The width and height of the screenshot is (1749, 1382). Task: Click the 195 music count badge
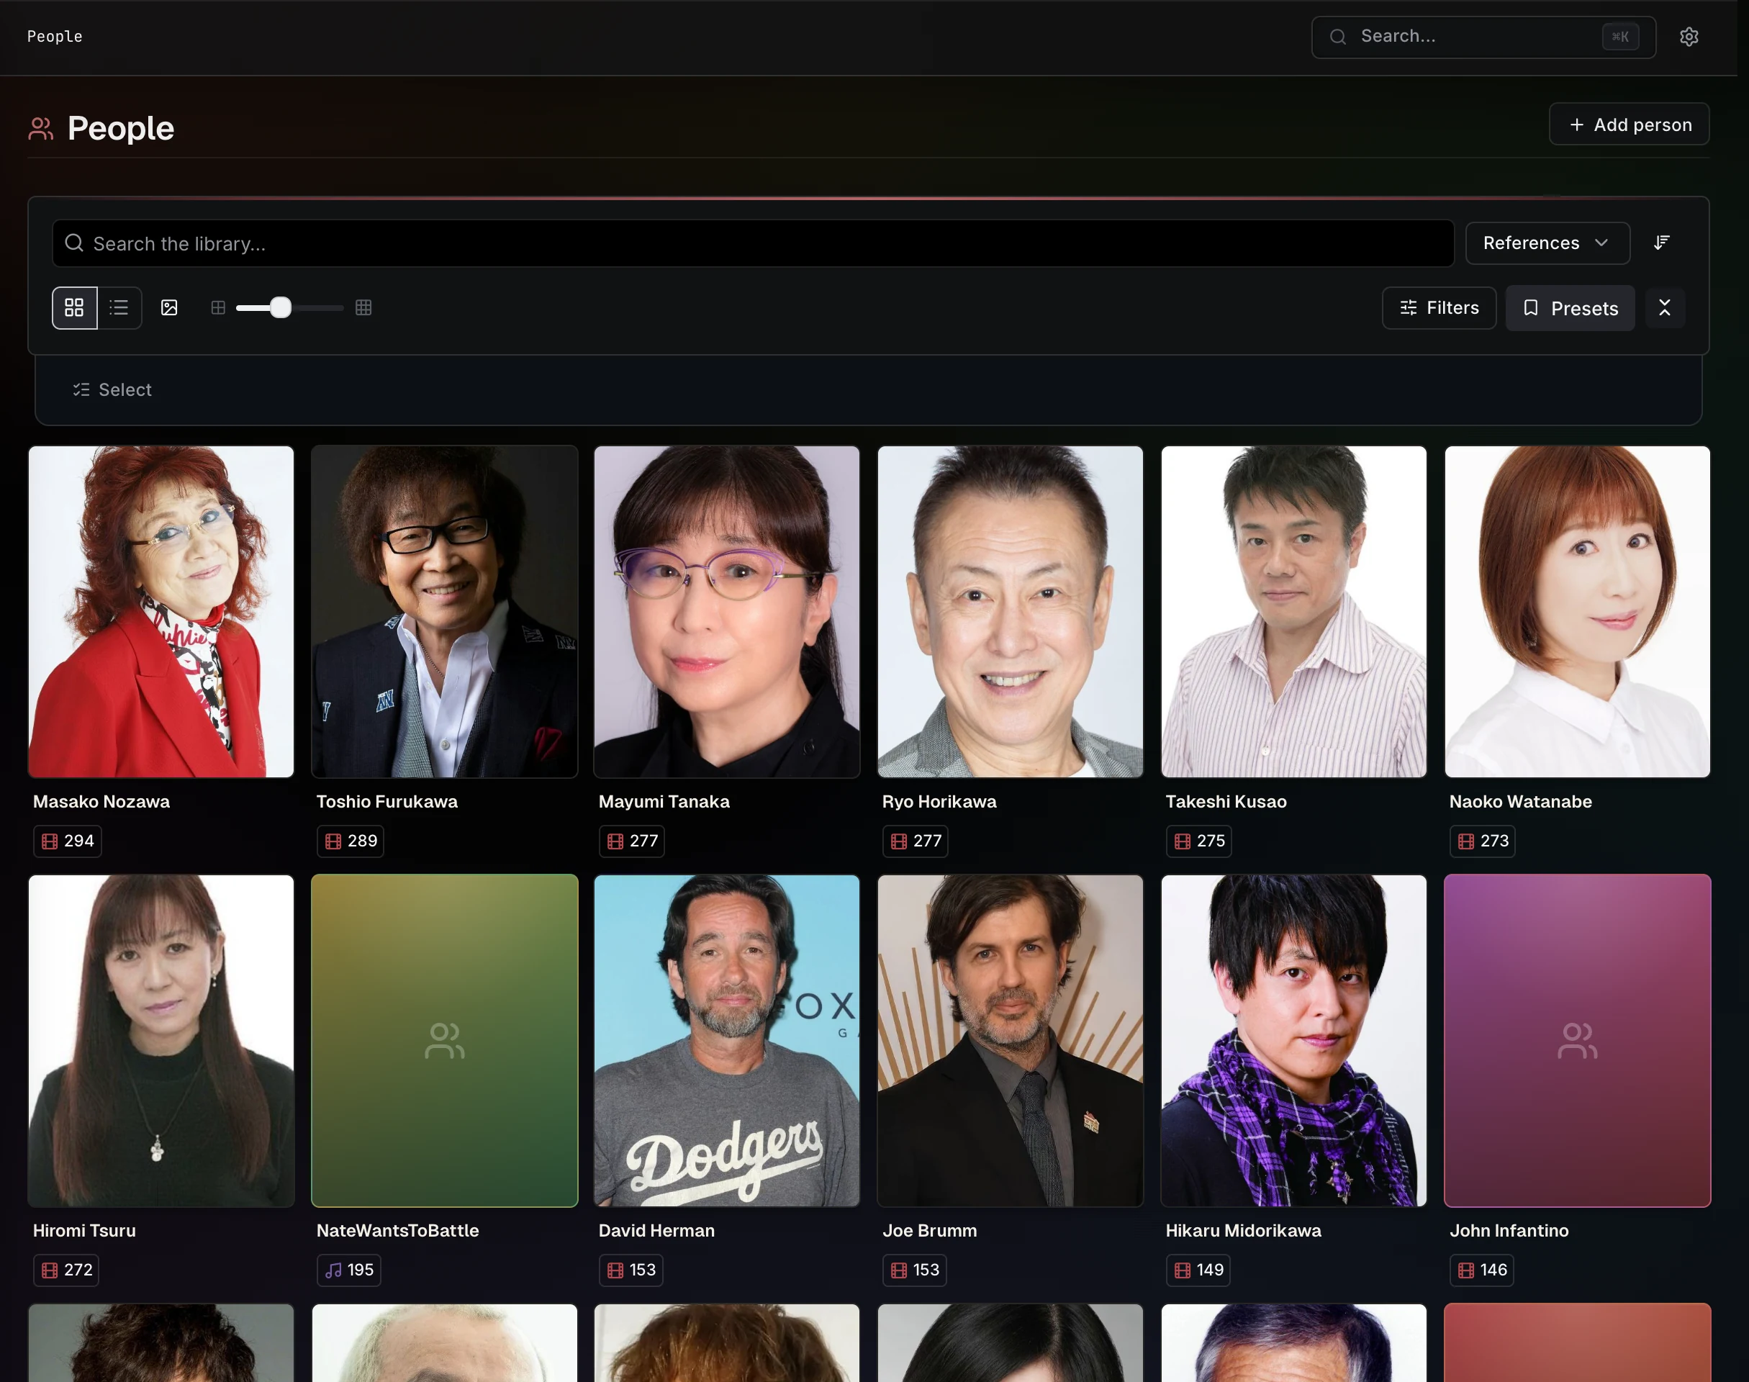point(348,1270)
